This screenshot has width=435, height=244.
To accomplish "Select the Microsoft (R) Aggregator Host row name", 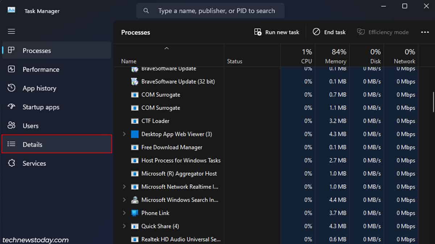I will click(x=179, y=174).
